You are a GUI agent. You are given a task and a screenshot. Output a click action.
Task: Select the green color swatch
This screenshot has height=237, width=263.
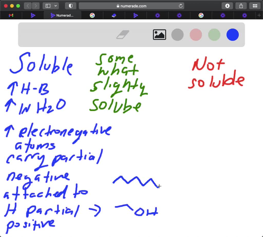214,35
